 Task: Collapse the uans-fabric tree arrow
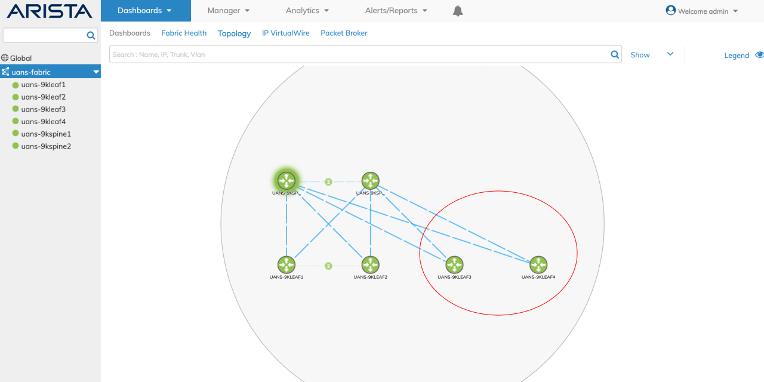click(x=96, y=72)
